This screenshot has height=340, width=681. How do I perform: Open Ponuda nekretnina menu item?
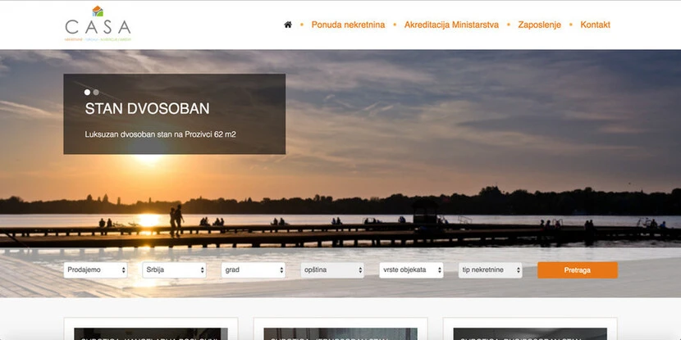(x=348, y=25)
